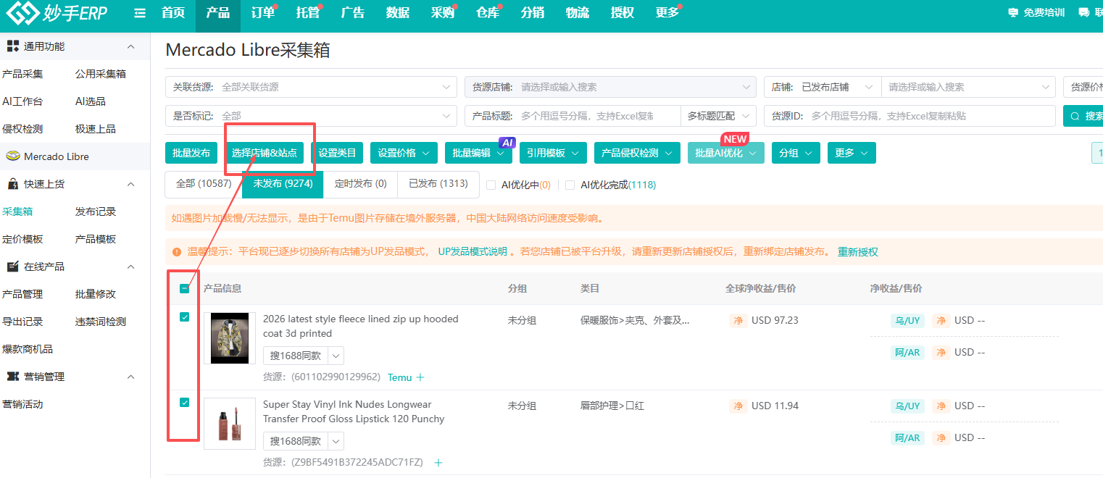Switch to the 已发布 (1313) tab

tap(438, 184)
